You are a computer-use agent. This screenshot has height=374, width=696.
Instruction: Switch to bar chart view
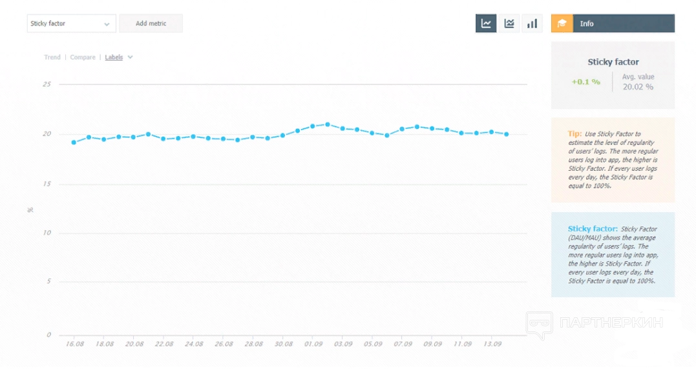click(532, 24)
